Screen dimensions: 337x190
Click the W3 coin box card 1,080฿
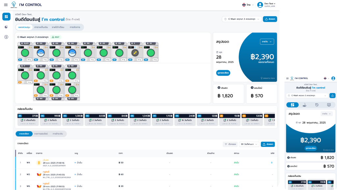[72, 120]
